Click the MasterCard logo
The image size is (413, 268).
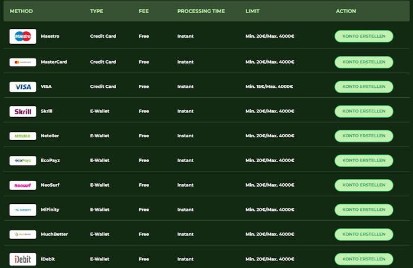(22, 62)
